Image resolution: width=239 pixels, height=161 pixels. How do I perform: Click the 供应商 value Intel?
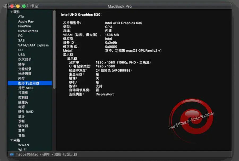tap(108, 39)
